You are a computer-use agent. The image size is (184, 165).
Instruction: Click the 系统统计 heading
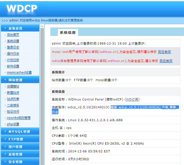pyautogui.click(x=58, y=72)
